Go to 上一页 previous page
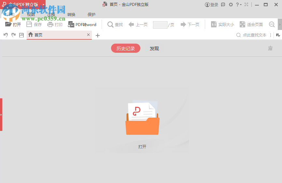 point(138,24)
